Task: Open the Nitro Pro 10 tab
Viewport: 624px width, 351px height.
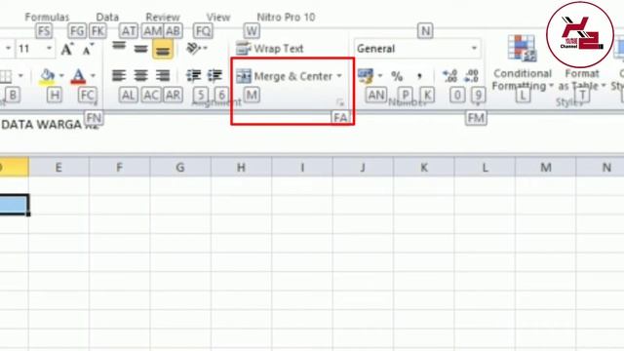Action: pos(286,18)
